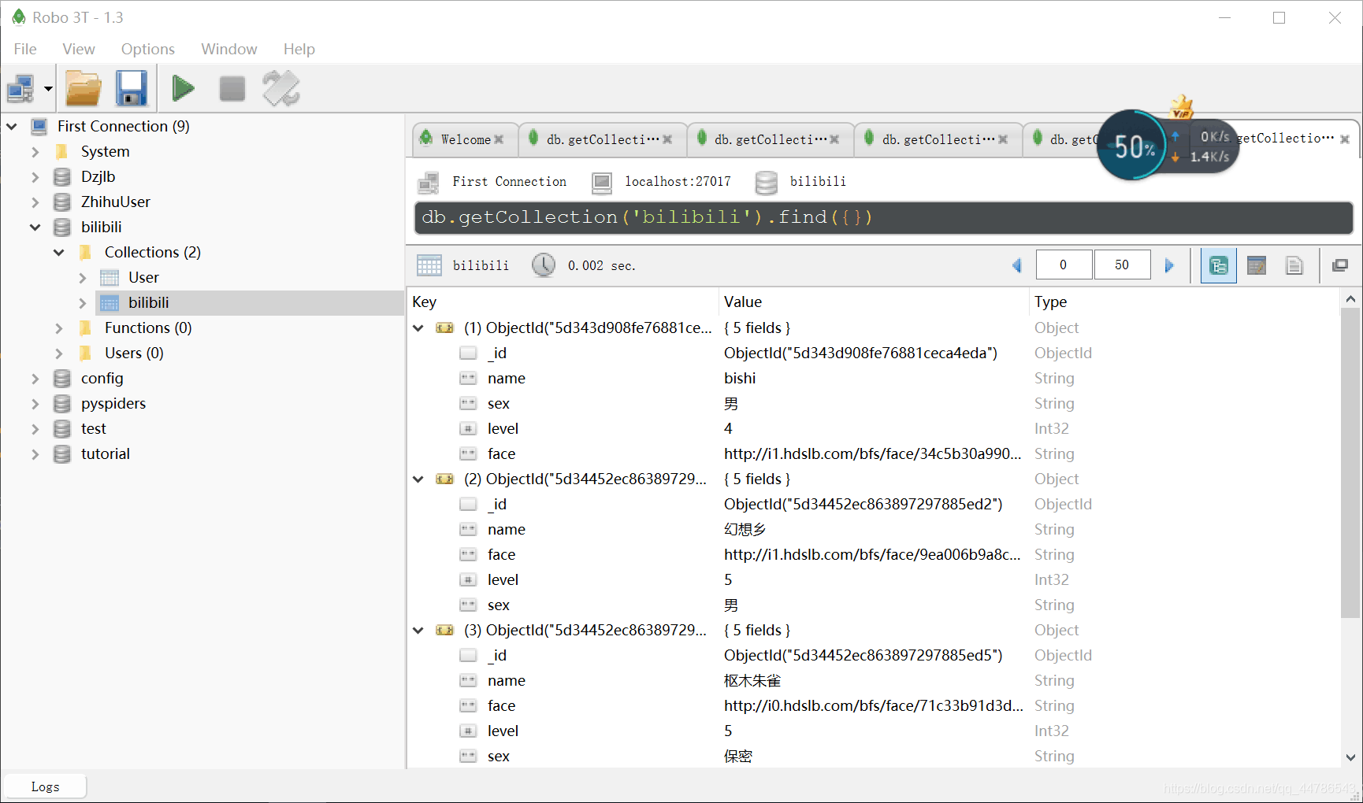Go to next page with right arrow
The height and width of the screenshot is (803, 1363).
pos(1169,265)
